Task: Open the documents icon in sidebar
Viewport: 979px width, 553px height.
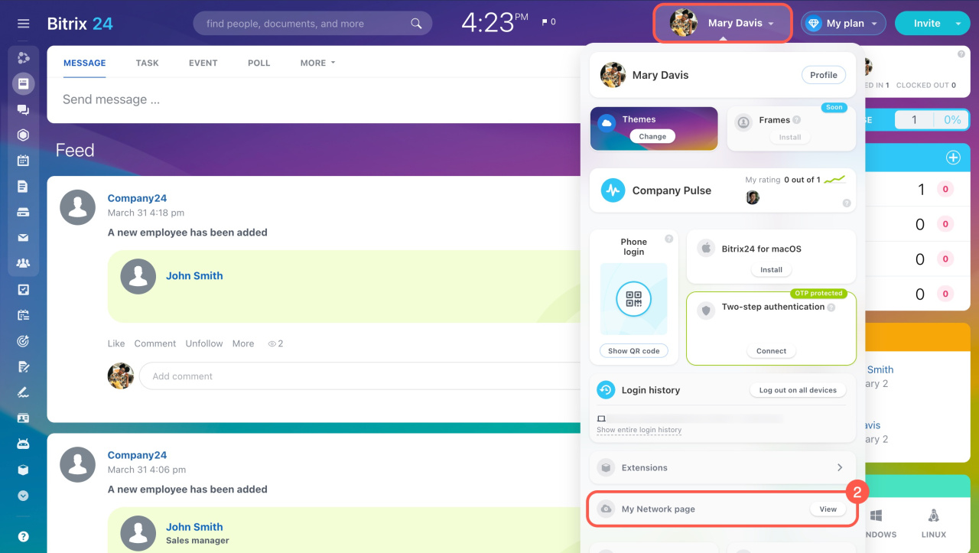Action: pyautogui.click(x=23, y=186)
